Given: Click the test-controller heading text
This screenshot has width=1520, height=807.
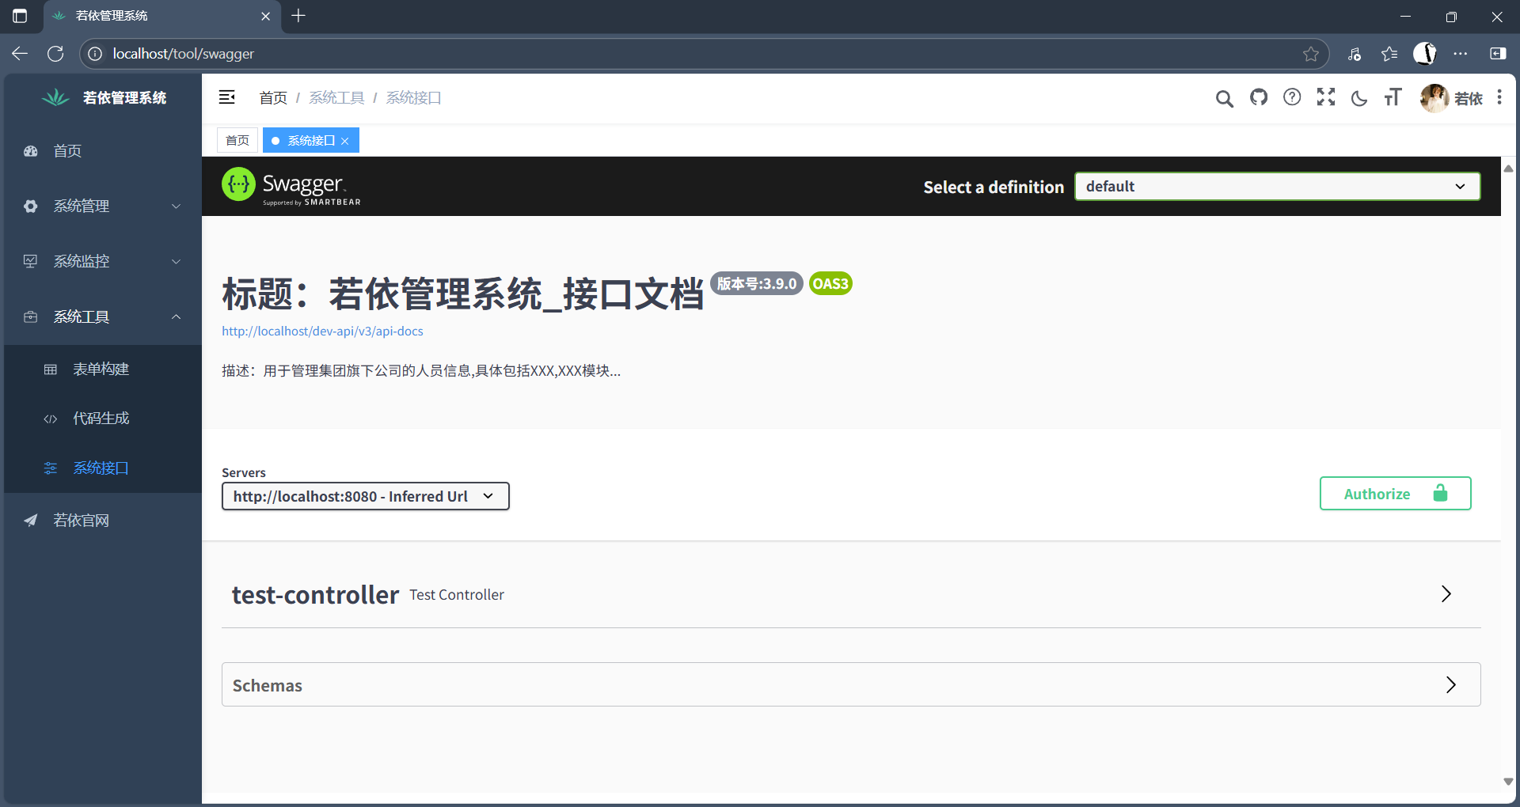Looking at the screenshot, I should [315, 595].
